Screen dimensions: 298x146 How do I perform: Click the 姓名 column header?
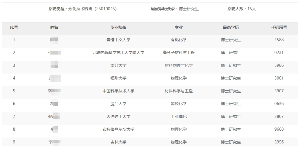tap(54, 27)
